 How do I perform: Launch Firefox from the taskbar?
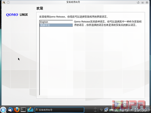tap(17, 110)
